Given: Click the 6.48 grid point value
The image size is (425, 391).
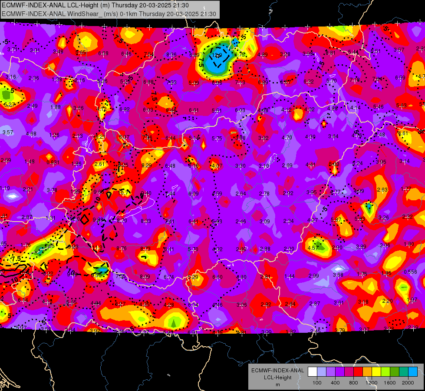Looking at the screenshot, I should (x=170, y=166).
